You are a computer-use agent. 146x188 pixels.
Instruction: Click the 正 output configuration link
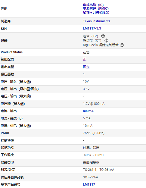click(x=85, y=59)
